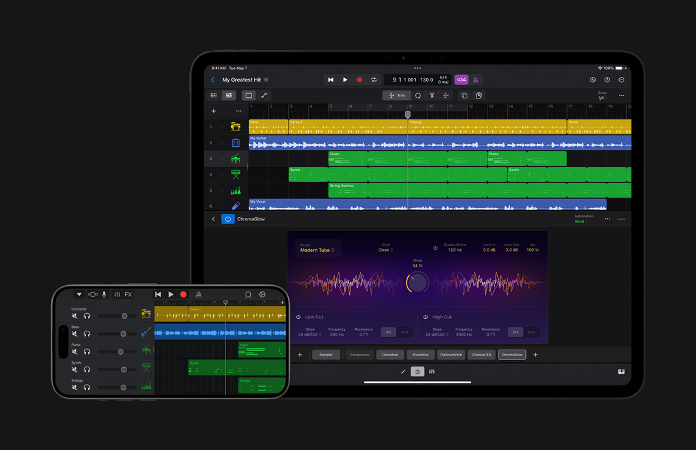Open the project name dropdown for My Greatest Hit

[266, 80]
